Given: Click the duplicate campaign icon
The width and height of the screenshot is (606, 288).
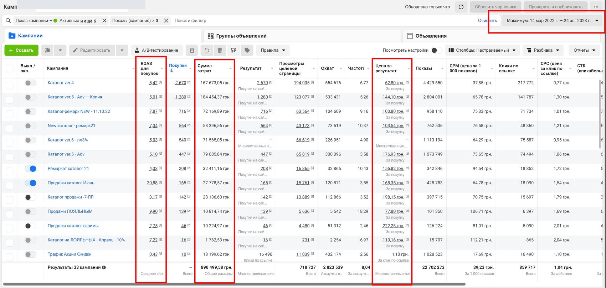Looking at the screenshot, I should click(47, 50).
